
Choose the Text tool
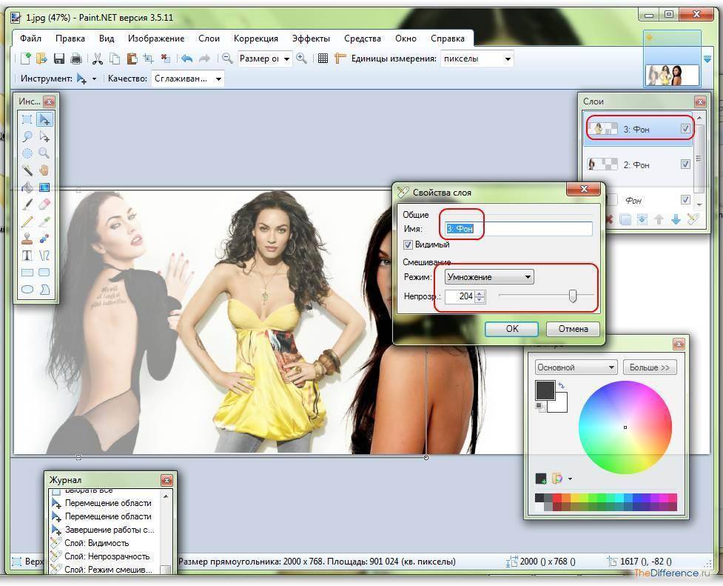click(x=27, y=256)
